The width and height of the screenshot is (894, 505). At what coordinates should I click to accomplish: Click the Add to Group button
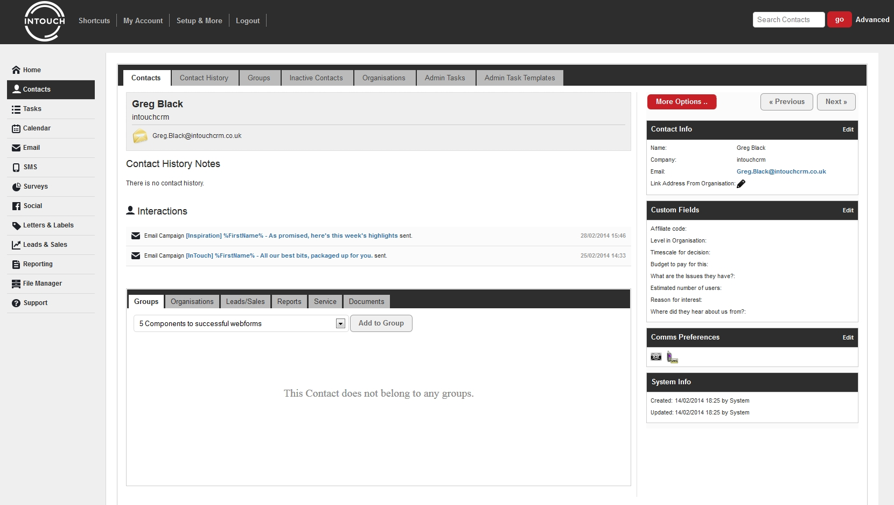(x=381, y=323)
